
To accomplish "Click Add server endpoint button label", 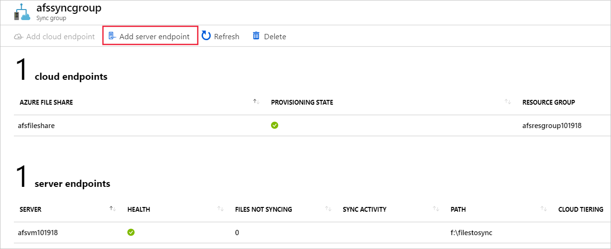I will 154,36.
